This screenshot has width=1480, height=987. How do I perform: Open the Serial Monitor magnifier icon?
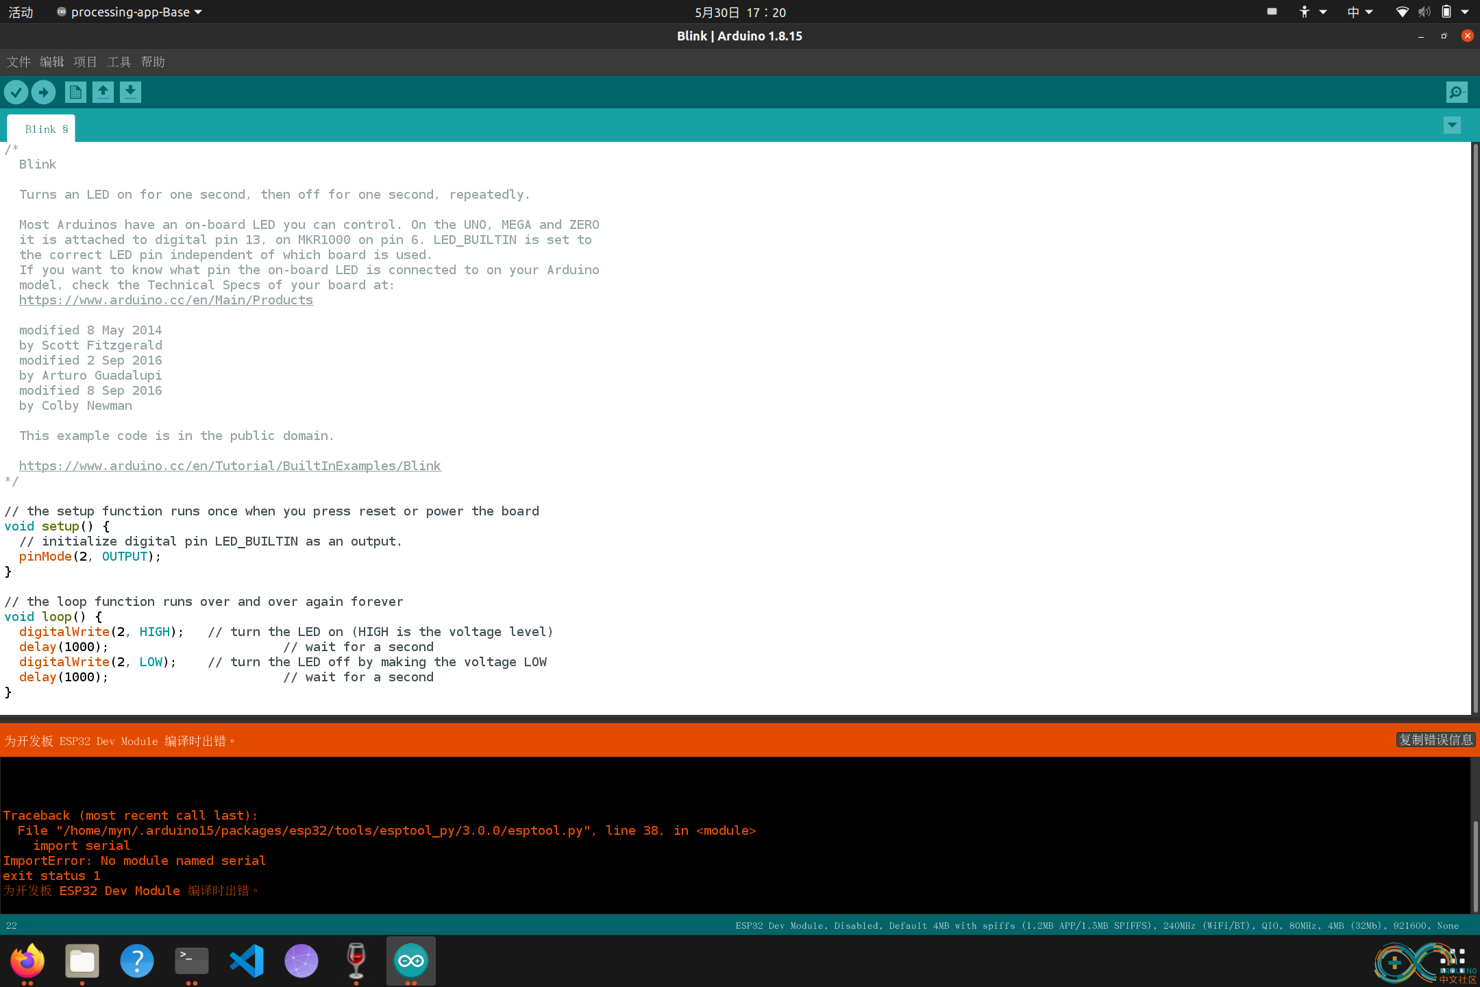click(1457, 92)
